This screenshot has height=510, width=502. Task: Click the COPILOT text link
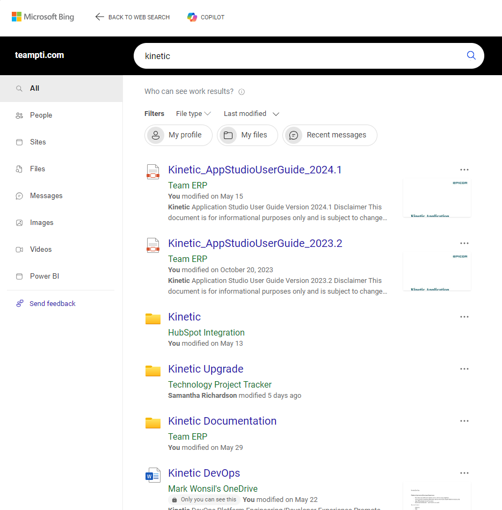[213, 17]
